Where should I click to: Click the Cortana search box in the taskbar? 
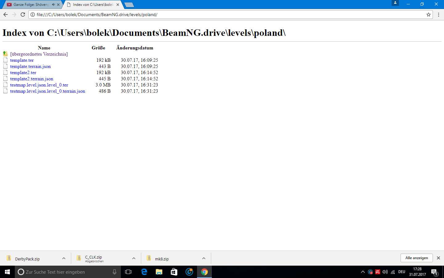click(68, 272)
